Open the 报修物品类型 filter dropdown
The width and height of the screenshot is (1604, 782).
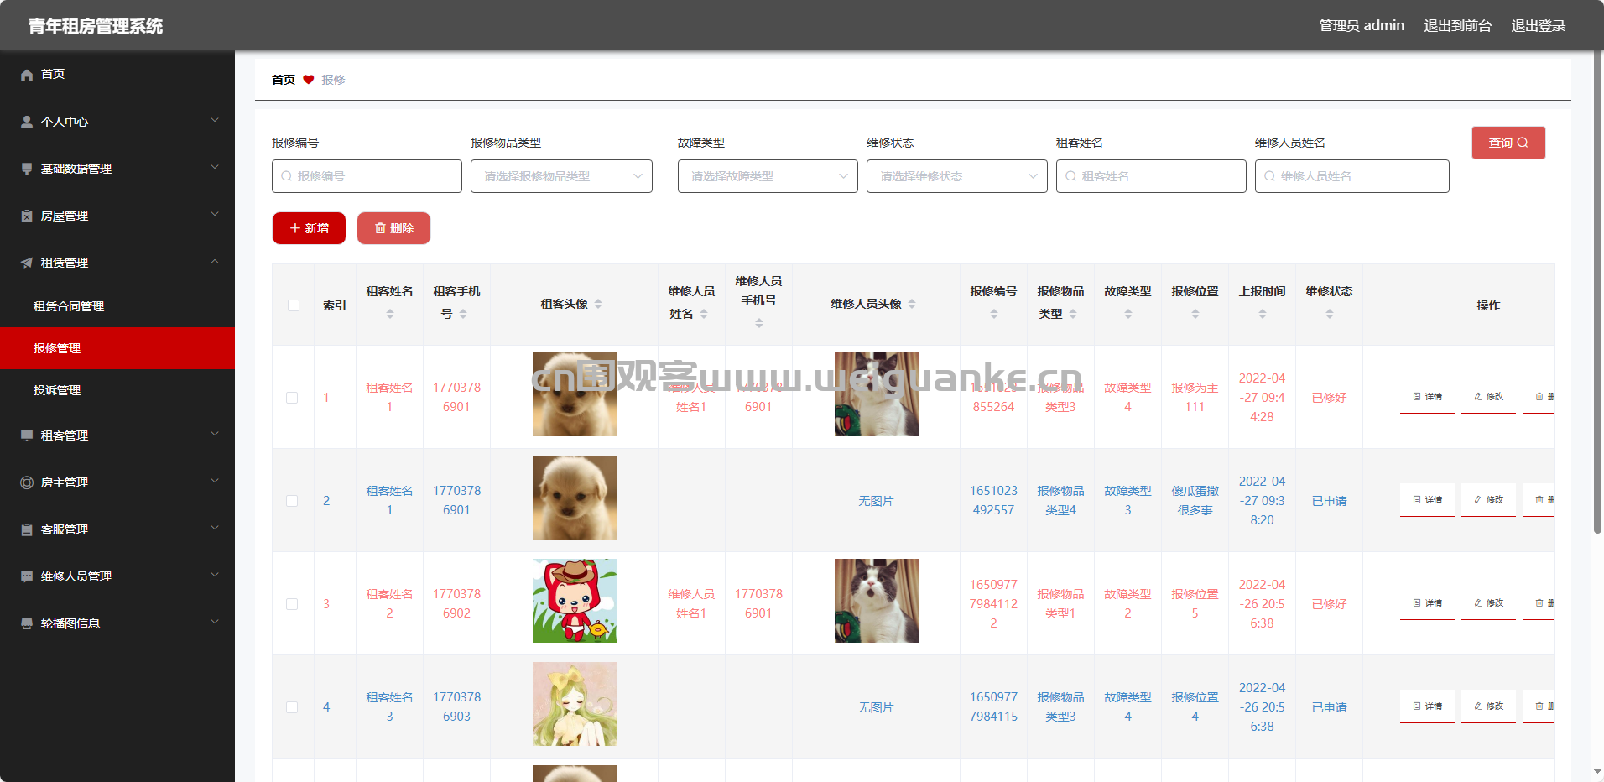561,176
